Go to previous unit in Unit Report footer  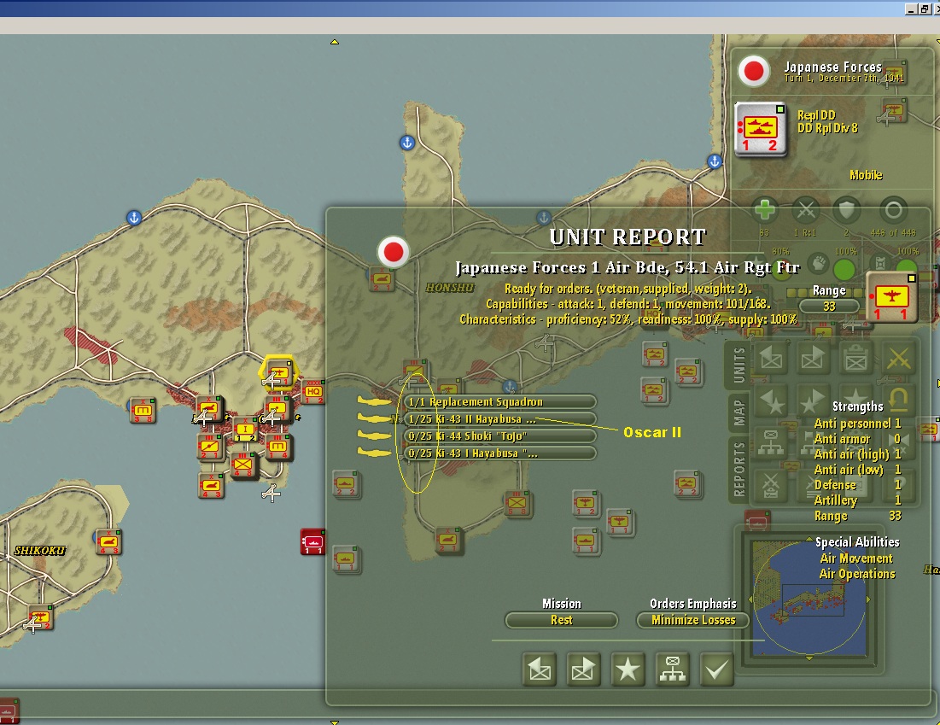(x=540, y=669)
